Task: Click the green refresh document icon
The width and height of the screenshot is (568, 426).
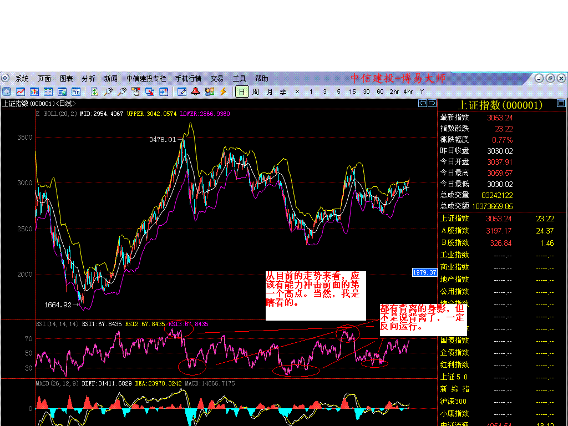Action: coord(94,92)
